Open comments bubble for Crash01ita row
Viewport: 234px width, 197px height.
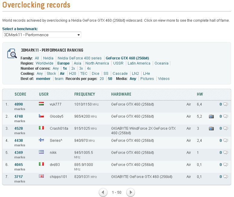(x=226, y=129)
